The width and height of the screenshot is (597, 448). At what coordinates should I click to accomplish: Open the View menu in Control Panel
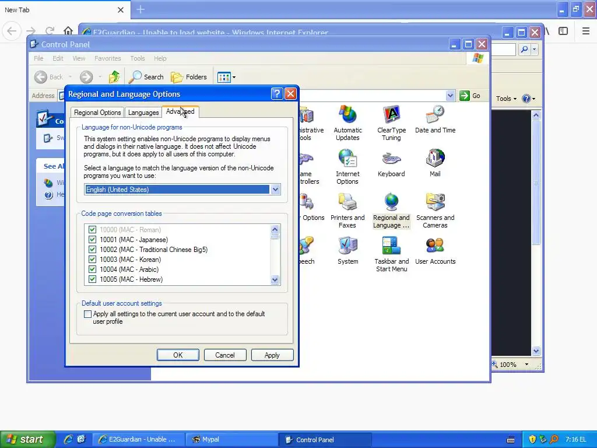click(79, 58)
